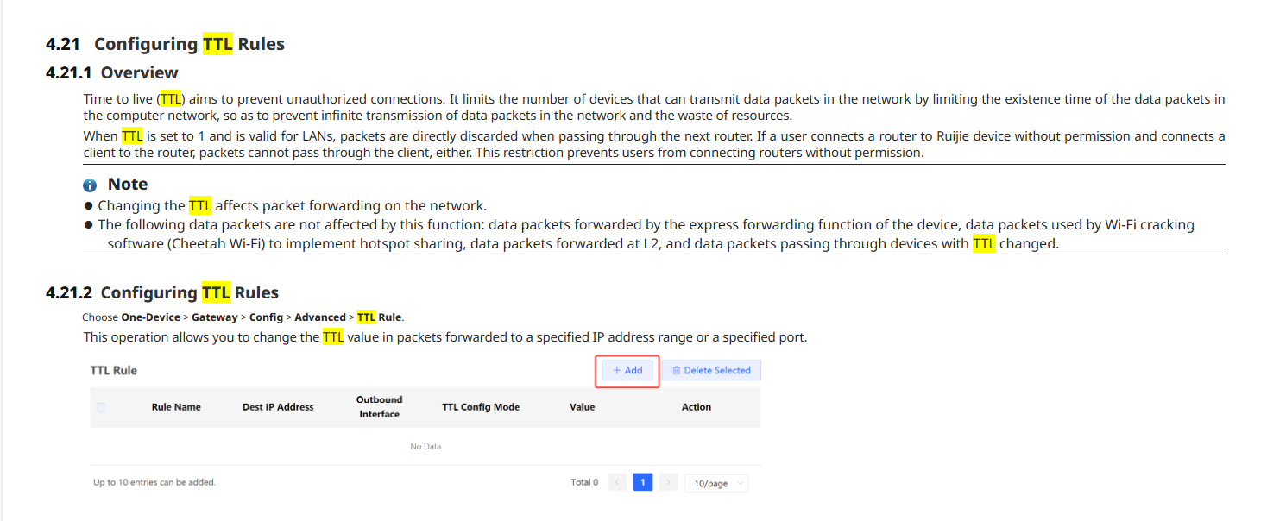Click Gateway in the navigation path
This screenshot has height=521, width=1267.
point(215,317)
